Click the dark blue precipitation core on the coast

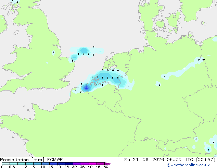[86, 88]
